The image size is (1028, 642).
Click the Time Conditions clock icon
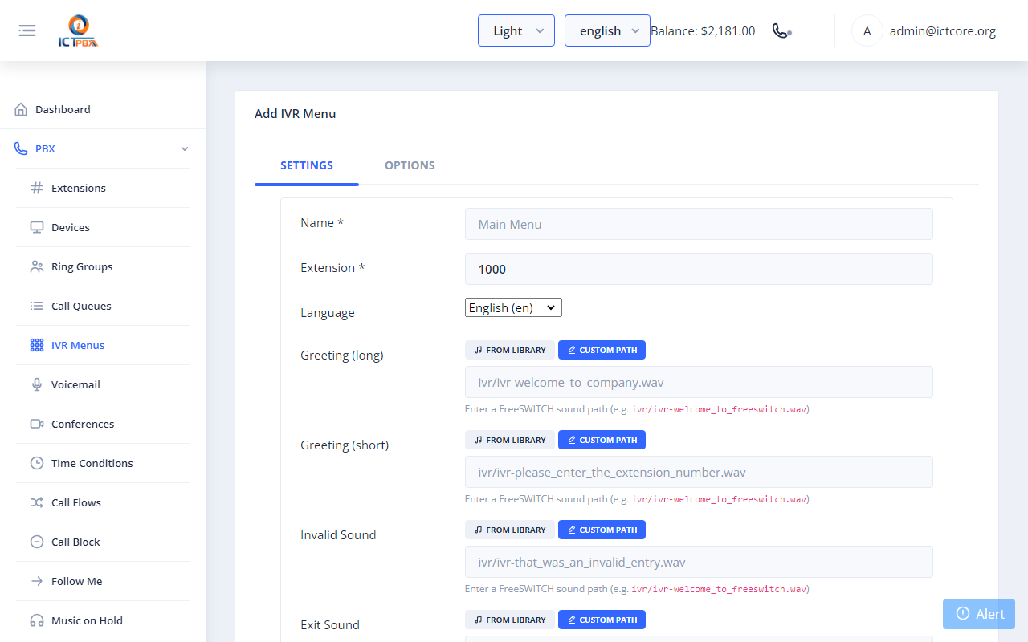37,463
